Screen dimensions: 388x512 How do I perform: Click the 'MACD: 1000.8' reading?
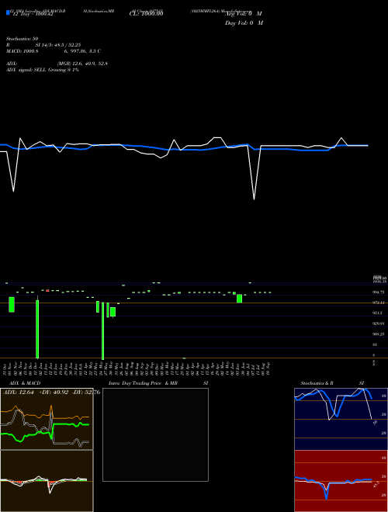tap(23, 51)
